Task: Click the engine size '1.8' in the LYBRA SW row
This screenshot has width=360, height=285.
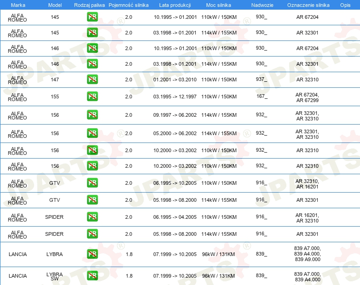Action: tap(129, 276)
